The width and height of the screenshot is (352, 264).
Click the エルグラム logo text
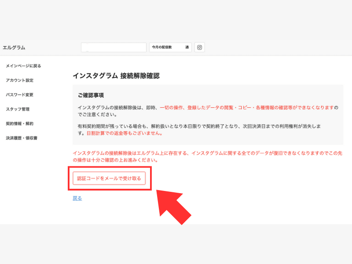[x=14, y=48]
